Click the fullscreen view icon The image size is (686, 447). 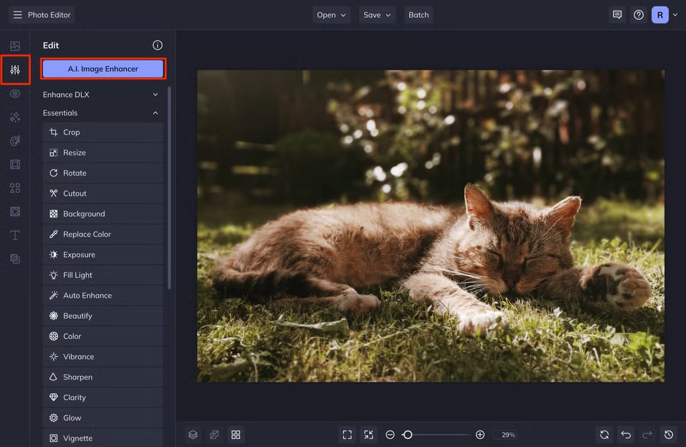[347, 435]
